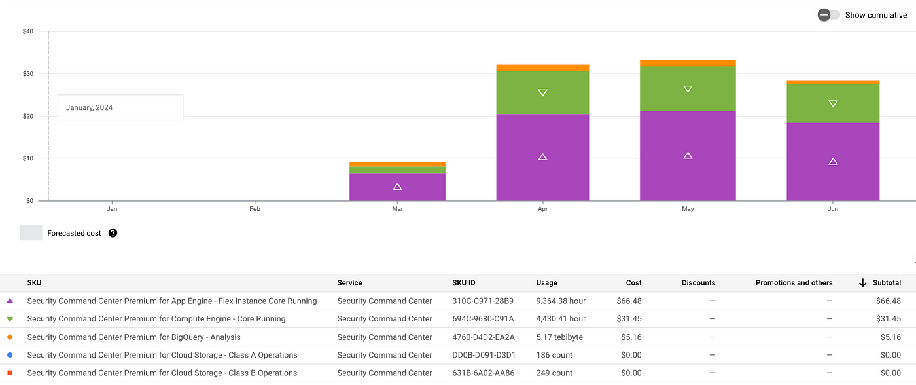Select the Cloud Storage Class B Operations SKU
This screenshot has height=385, width=916.
(162, 373)
